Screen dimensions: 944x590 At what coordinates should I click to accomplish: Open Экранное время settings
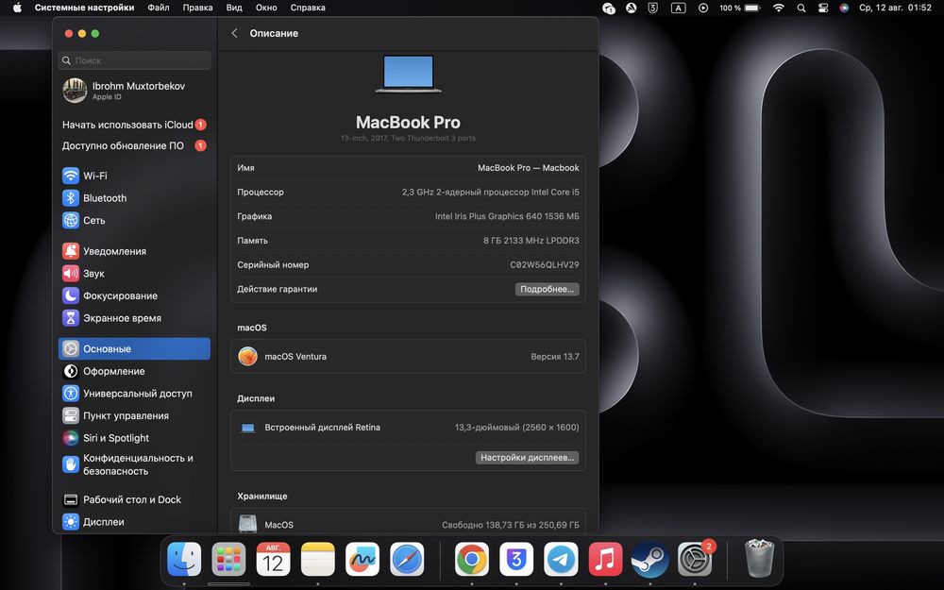[134, 318]
